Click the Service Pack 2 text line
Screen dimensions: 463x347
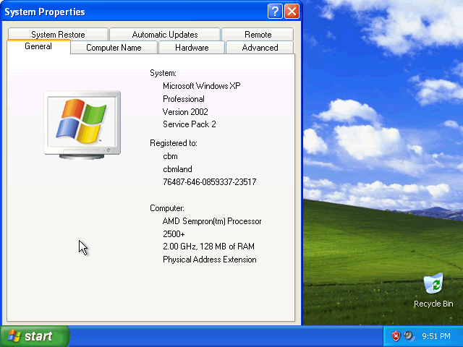click(189, 124)
